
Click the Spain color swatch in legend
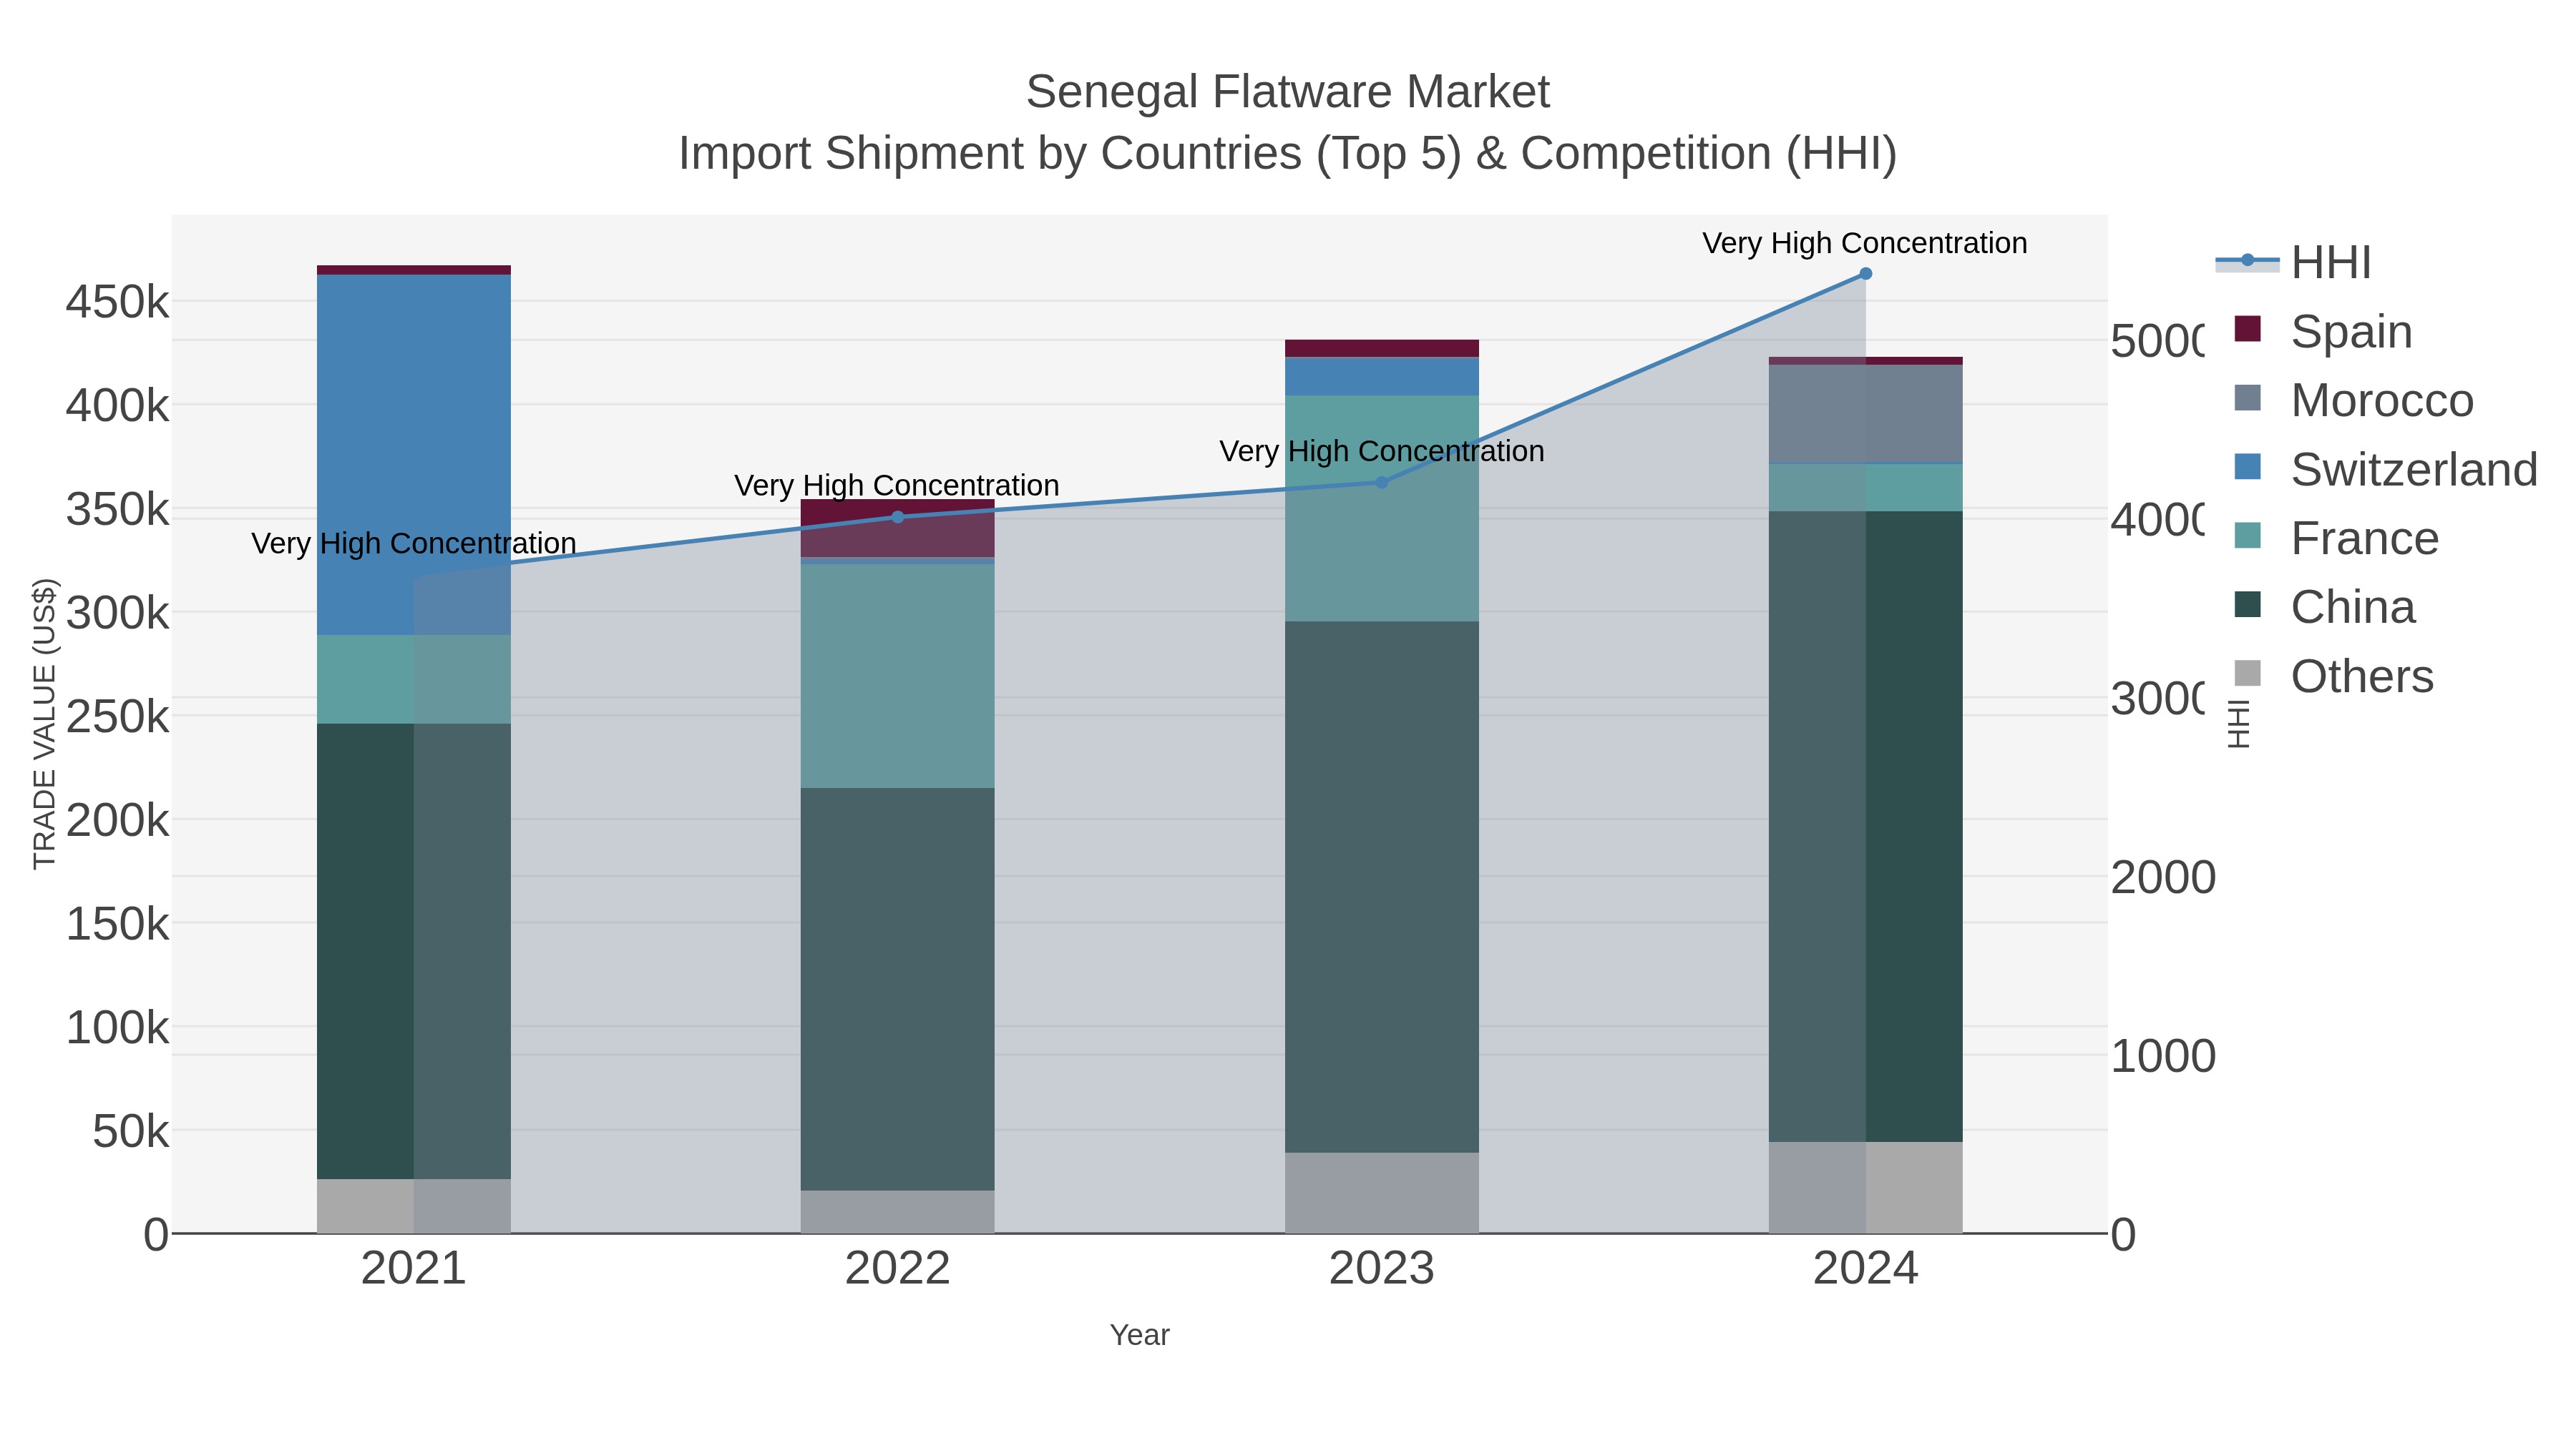click(x=2247, y=329)
